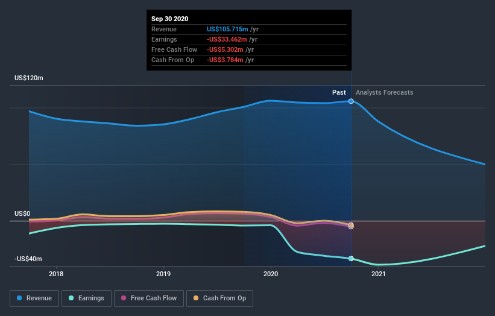Click the Revenue data point on blue line

tap(351, 101)
